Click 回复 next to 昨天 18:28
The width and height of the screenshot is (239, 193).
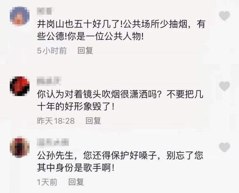click(x=93, y=121)
